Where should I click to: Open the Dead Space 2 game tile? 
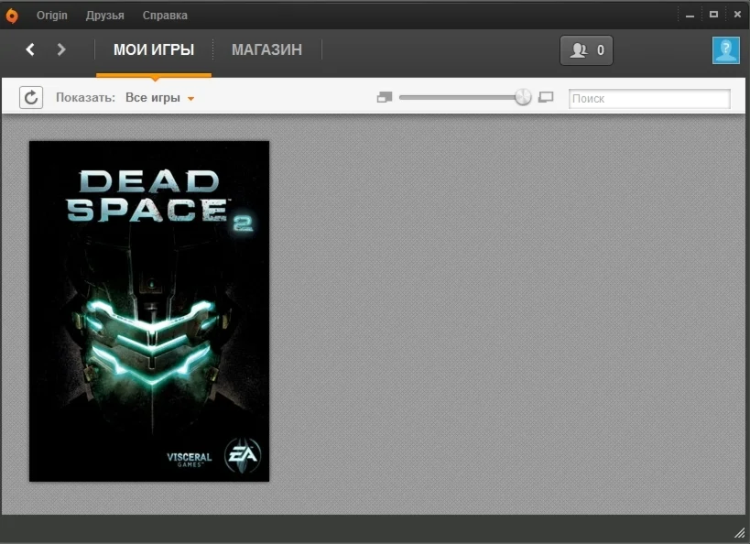coord(149,310)
